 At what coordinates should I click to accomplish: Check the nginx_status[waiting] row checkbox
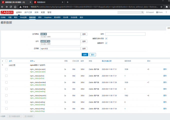click(x=6, y=102)
